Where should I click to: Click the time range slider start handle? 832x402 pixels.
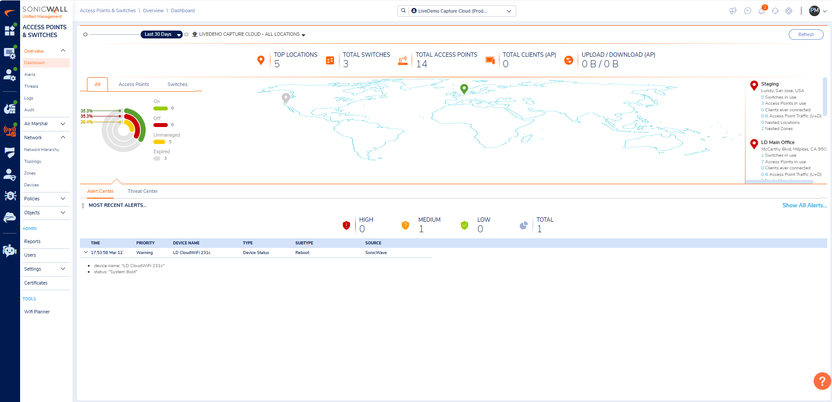click(x=85, y=34)
